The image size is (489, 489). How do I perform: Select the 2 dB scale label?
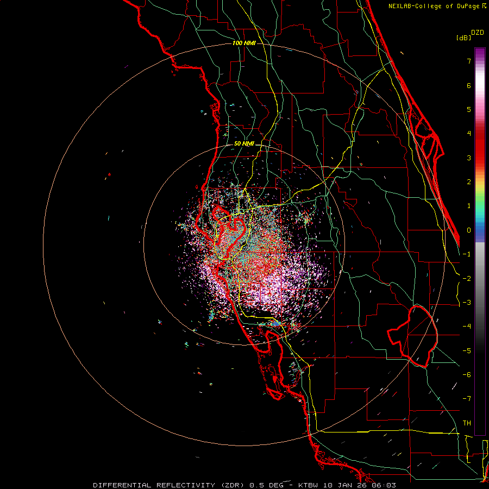click(x=469, y=182)
